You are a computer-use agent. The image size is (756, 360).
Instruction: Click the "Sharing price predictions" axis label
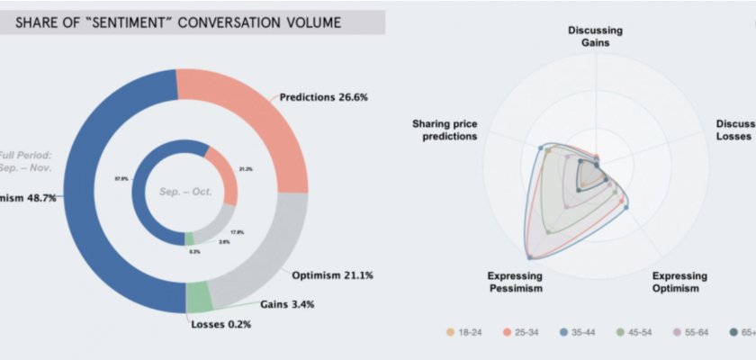(x=445, y=129)
